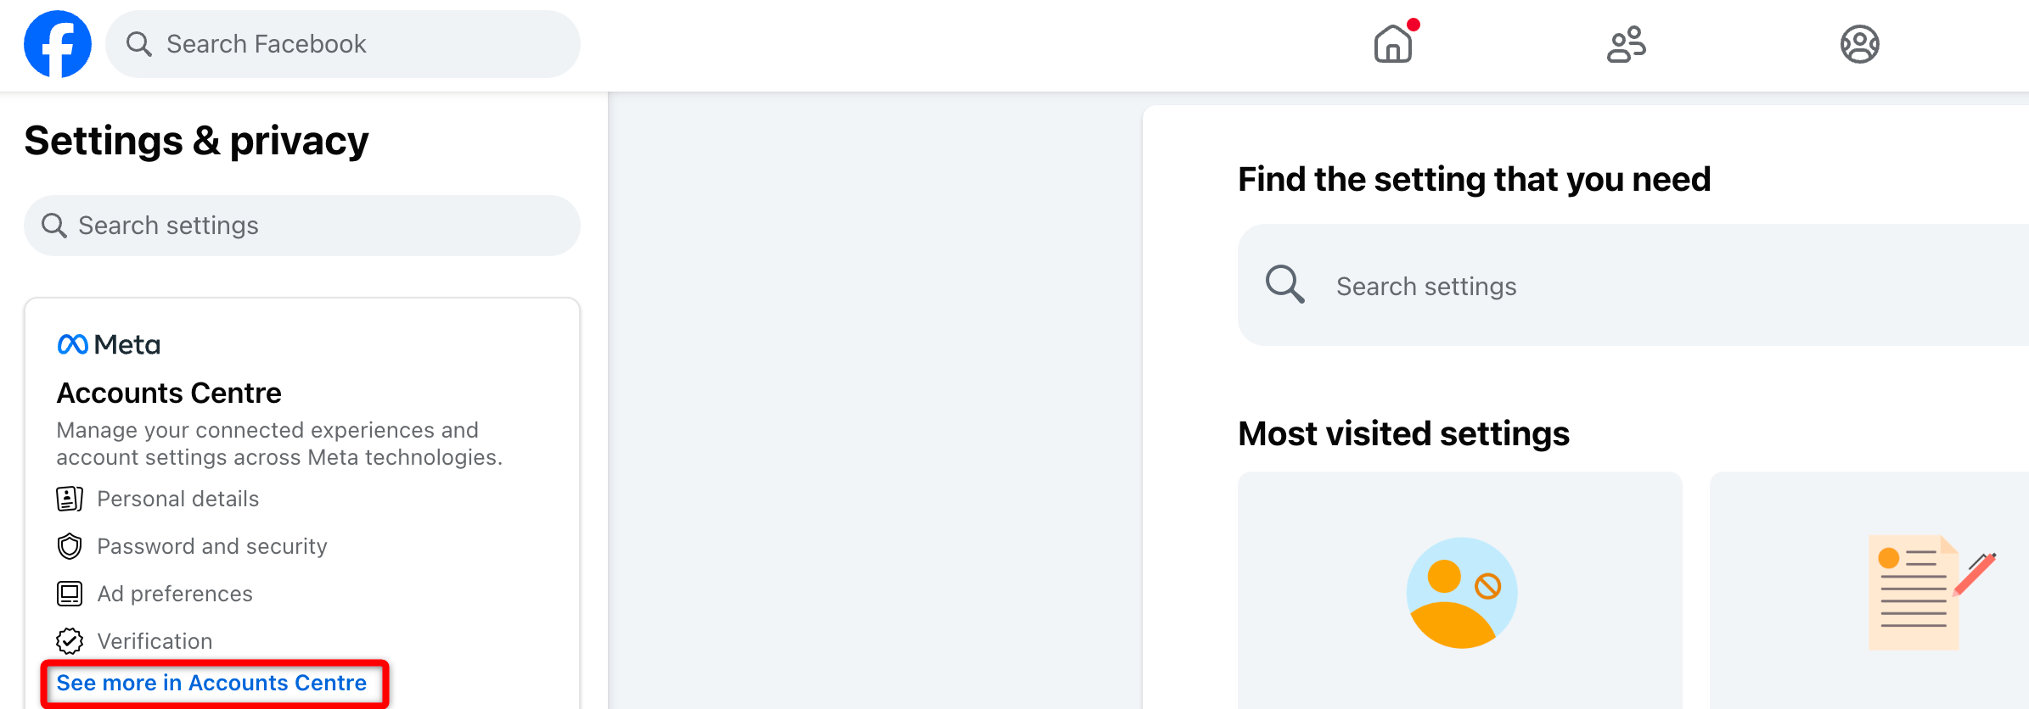Open the Home feed icon

1393,44
